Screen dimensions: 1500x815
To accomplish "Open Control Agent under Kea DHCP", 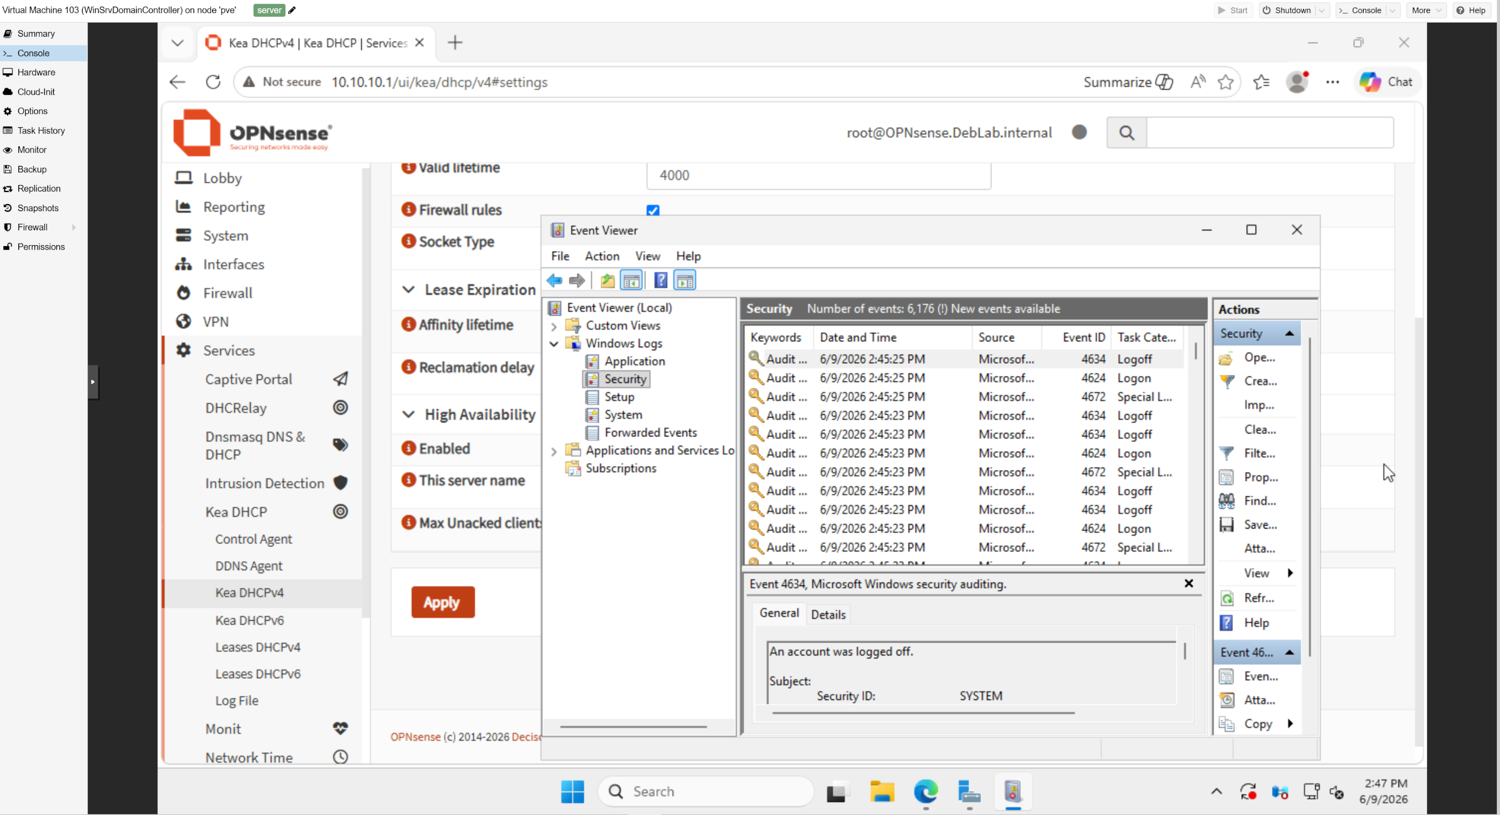I will (253, 539).
